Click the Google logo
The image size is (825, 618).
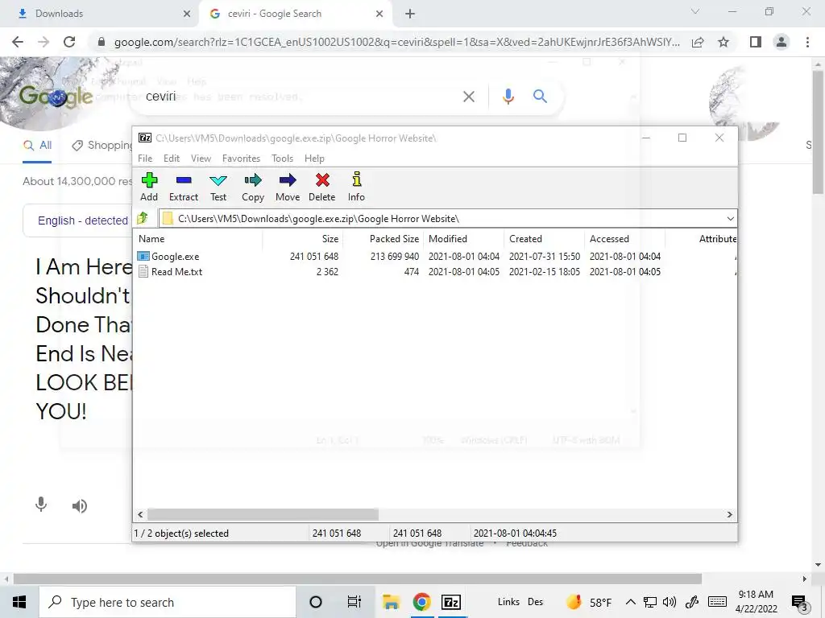[56, 97]
